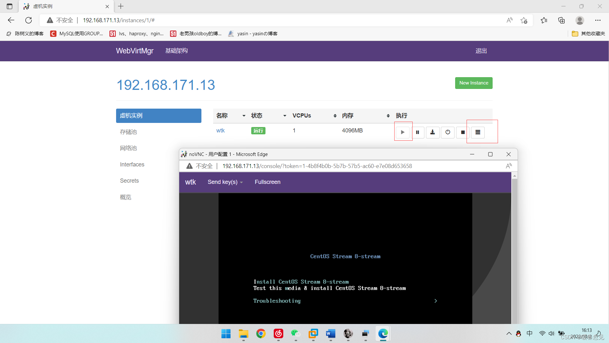Open 陈树义的博客 bookmark
This screenshot has height=343, width=609.
[25, 34]
